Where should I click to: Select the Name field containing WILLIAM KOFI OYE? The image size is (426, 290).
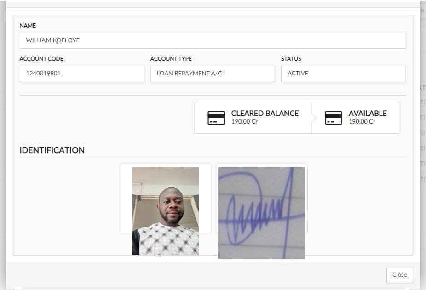point(213,40)
